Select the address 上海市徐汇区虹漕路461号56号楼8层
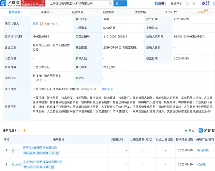Viewport: 215px width, 171px height. coord(56,89)
